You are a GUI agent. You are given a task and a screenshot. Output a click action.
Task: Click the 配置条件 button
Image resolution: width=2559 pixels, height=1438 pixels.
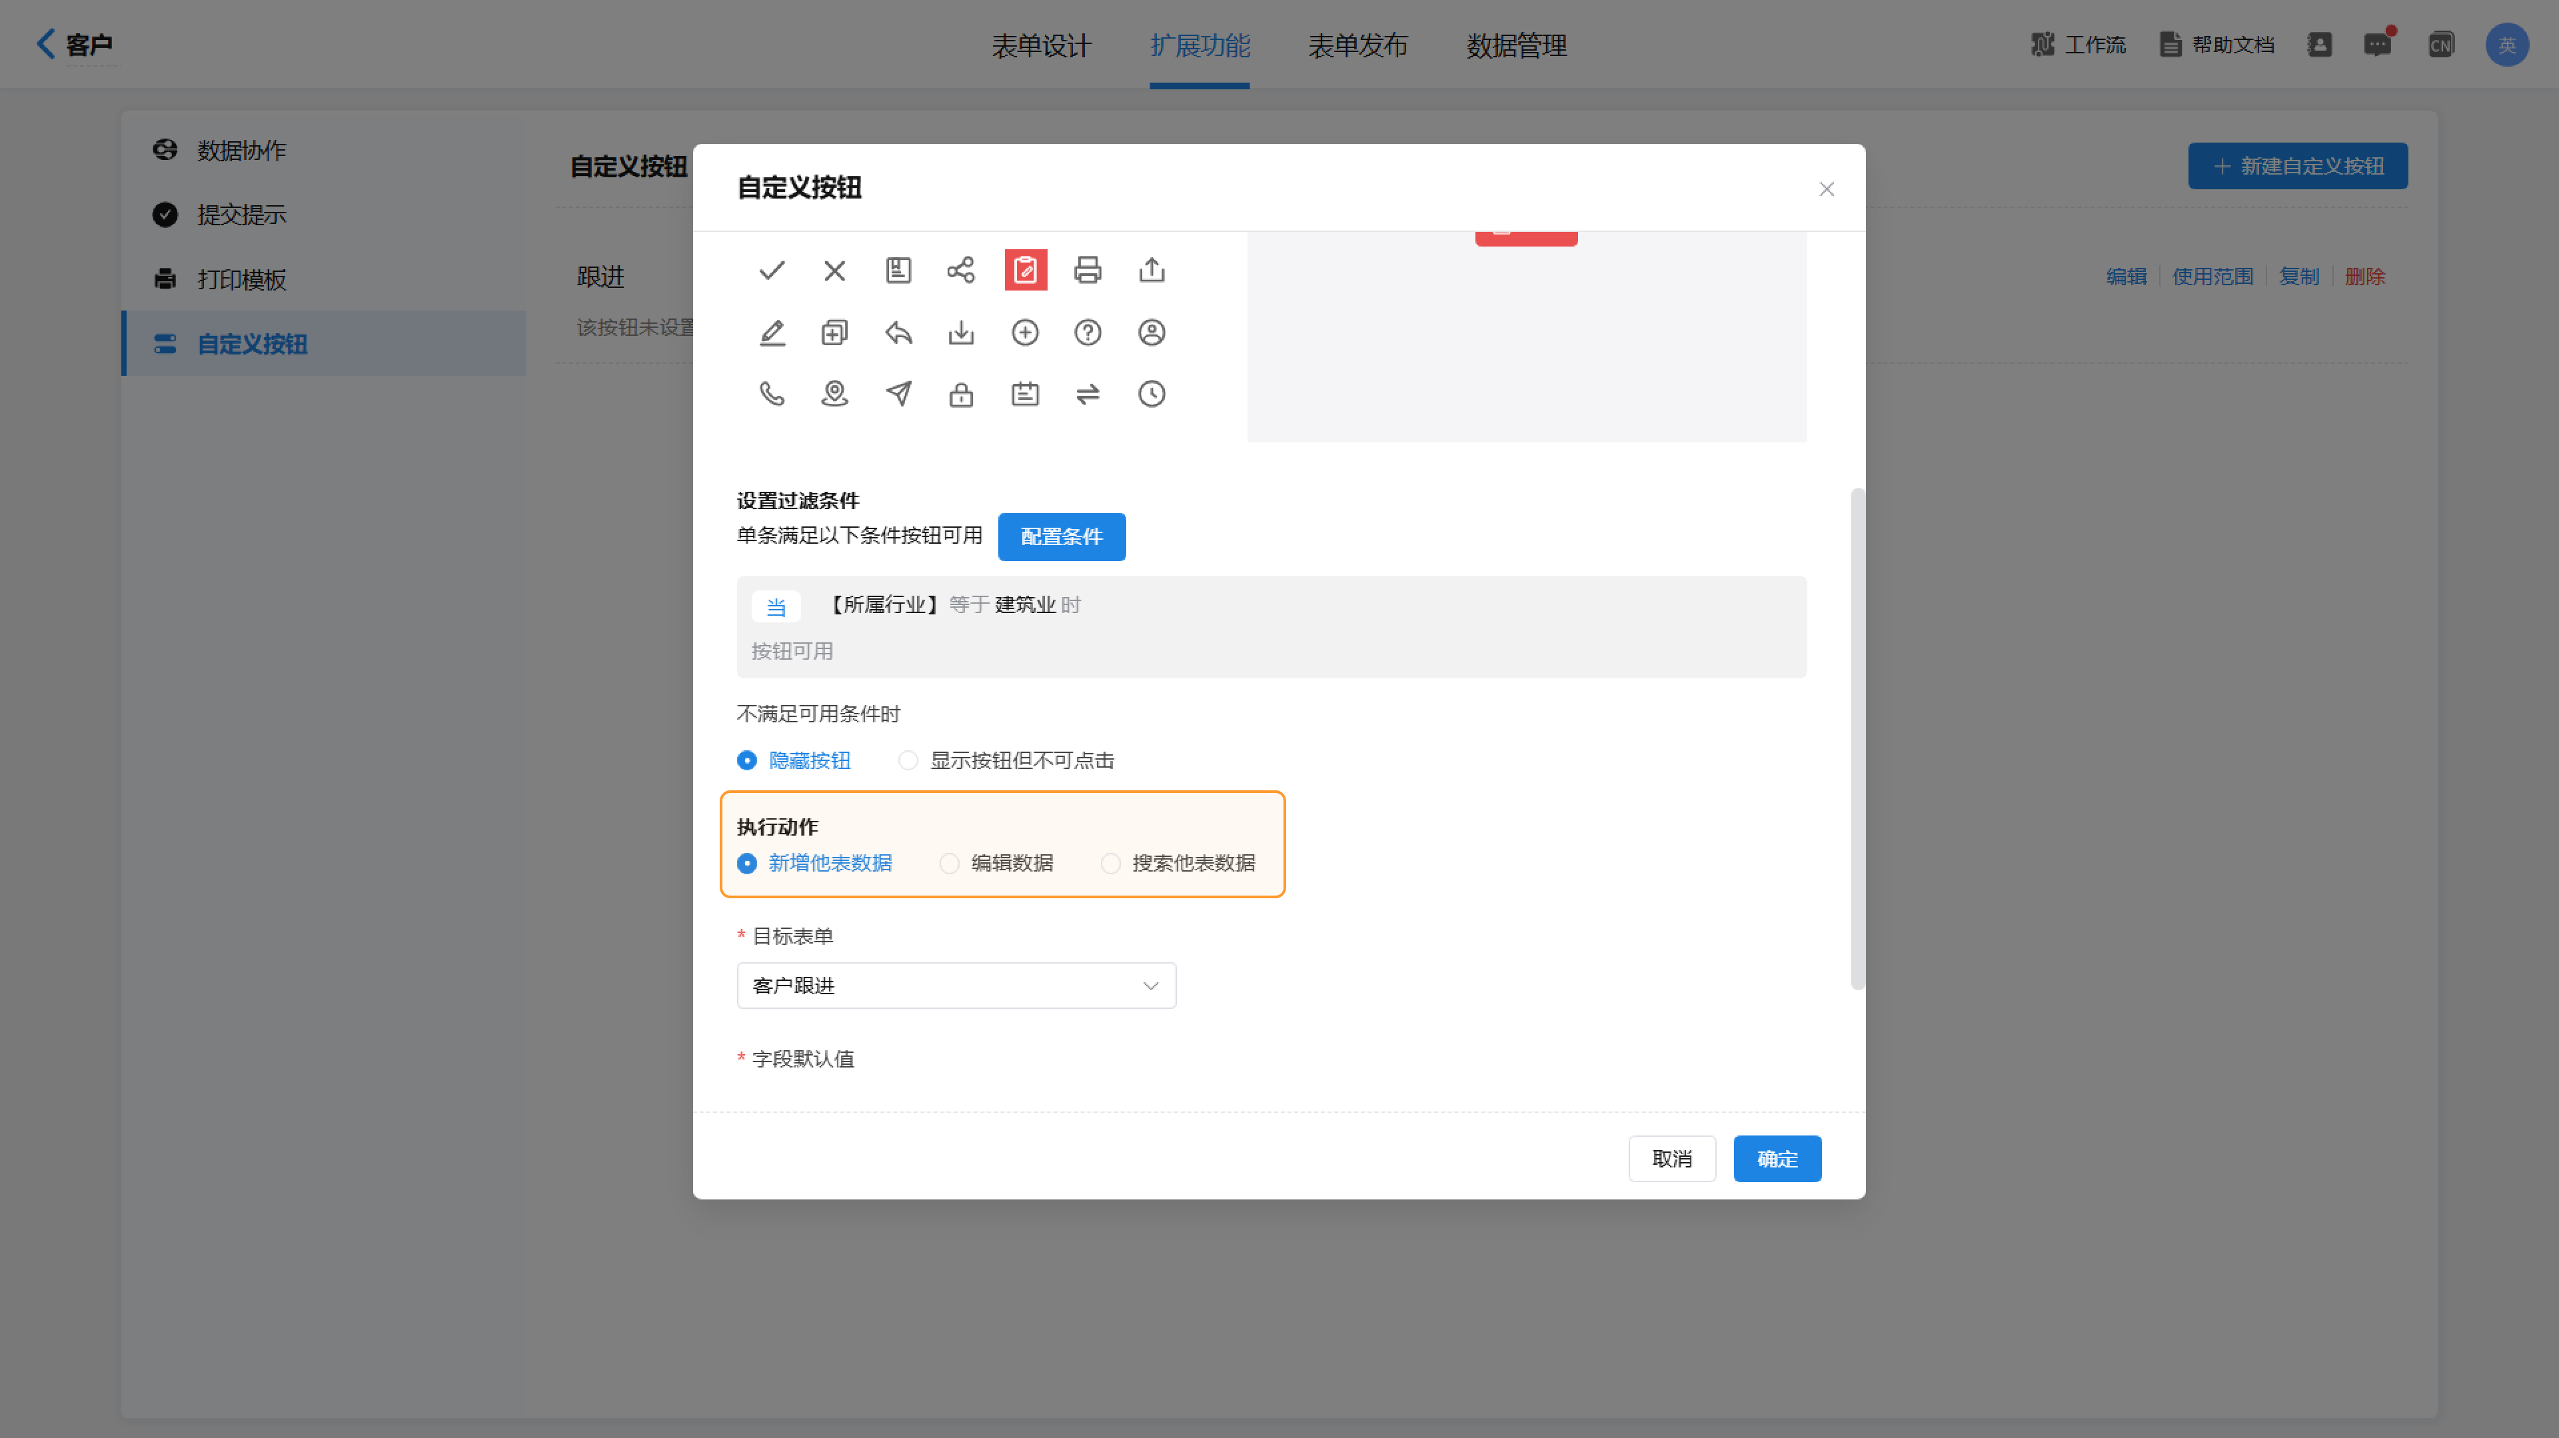point(1062,536)
